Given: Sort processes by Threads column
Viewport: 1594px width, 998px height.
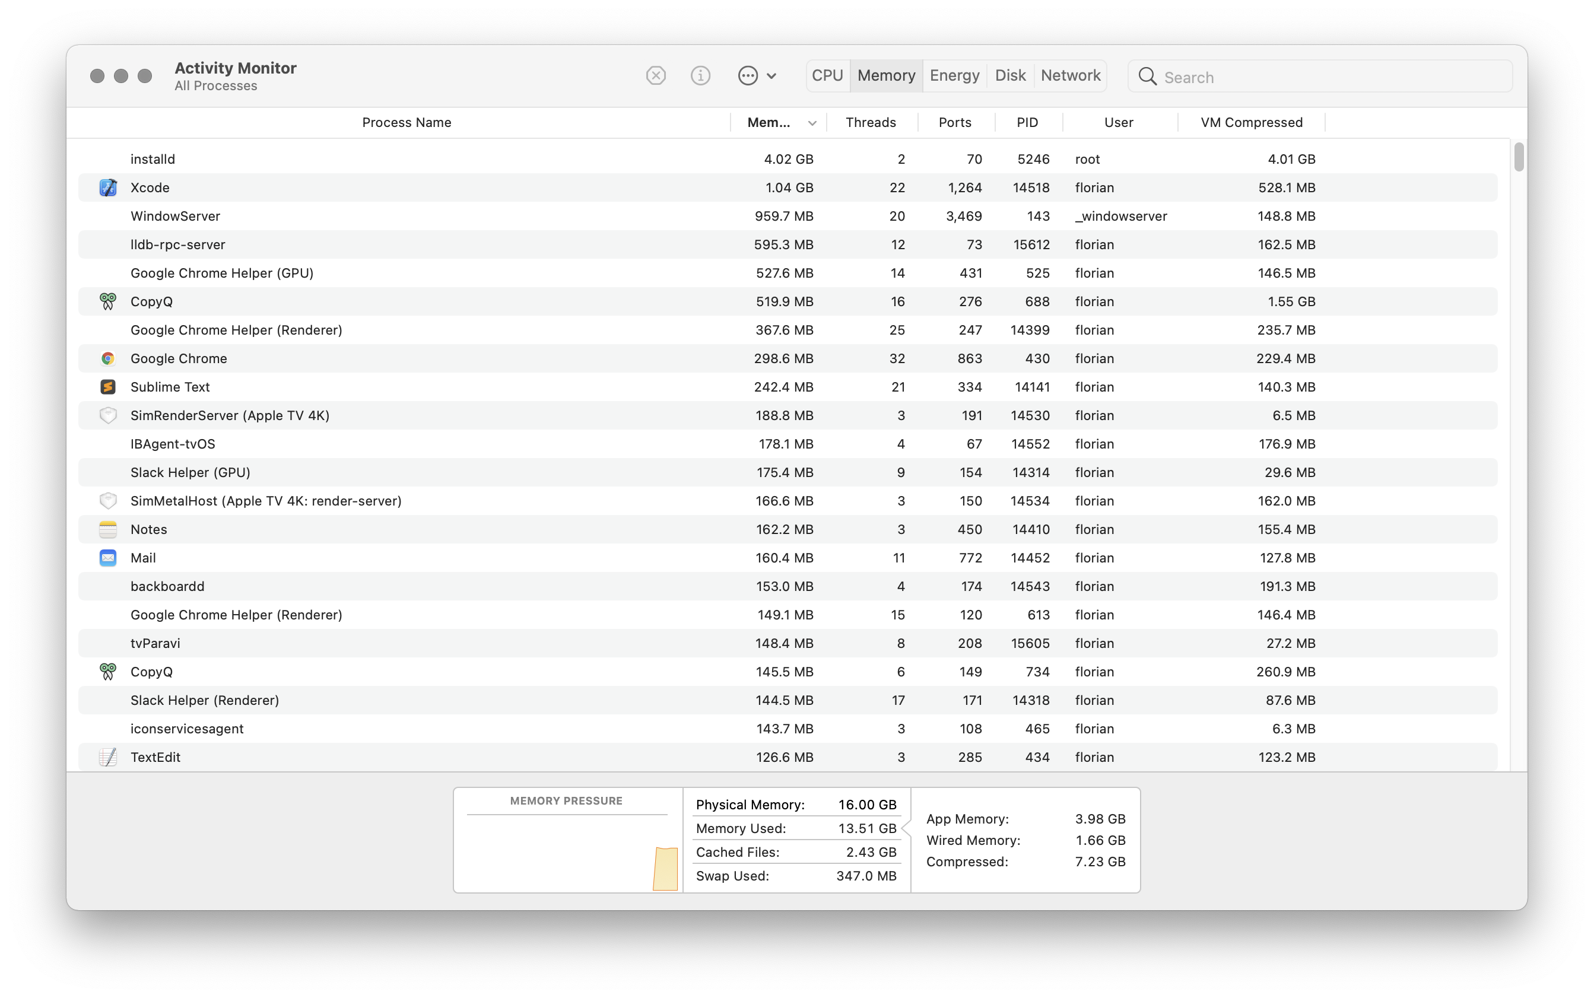Looking at the screenshot, I should tap(870, 123).
